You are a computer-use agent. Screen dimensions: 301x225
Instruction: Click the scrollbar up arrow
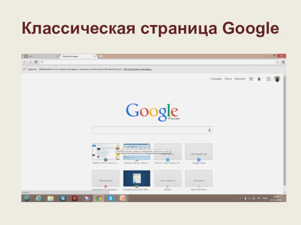coord(285,75)
